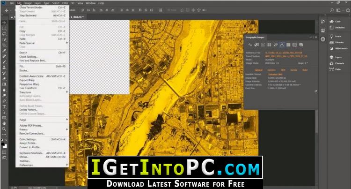This screenshot has width=351, height=189.
Task: Click the General tab link in Geographic Imager
Action: click(x=258, y=70)
